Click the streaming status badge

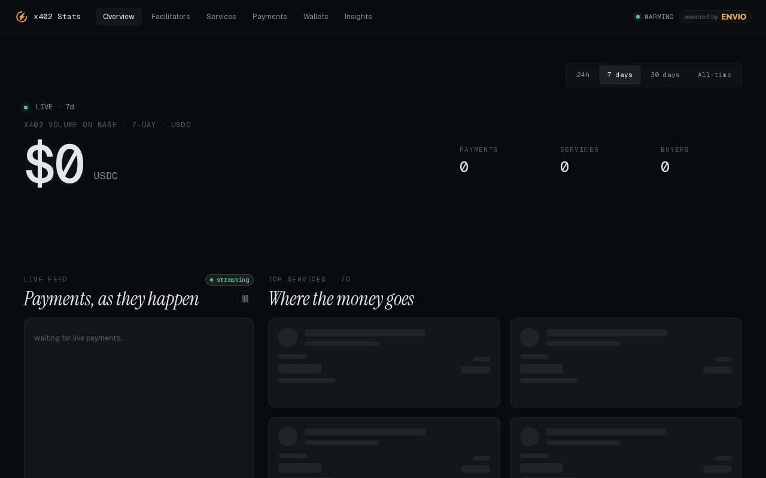[229, 280]
